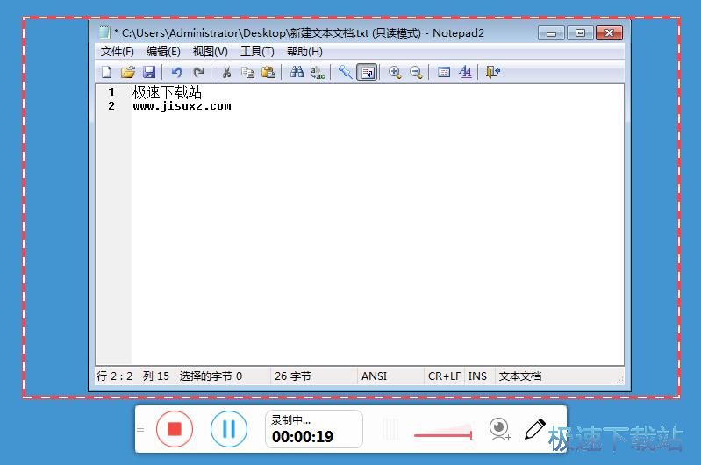701x465 pixels.
Task: Open the Replace tool icon
Action: click(318, 72)
